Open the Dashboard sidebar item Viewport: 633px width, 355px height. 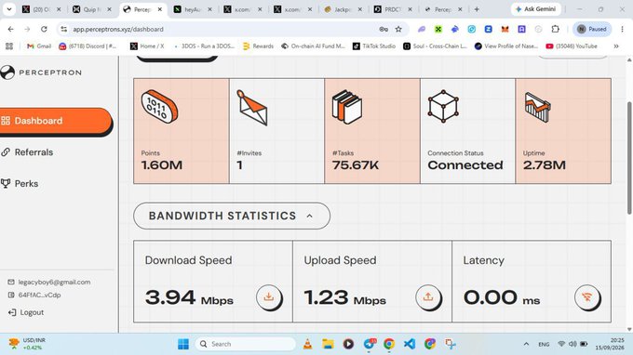coord(55,121)
